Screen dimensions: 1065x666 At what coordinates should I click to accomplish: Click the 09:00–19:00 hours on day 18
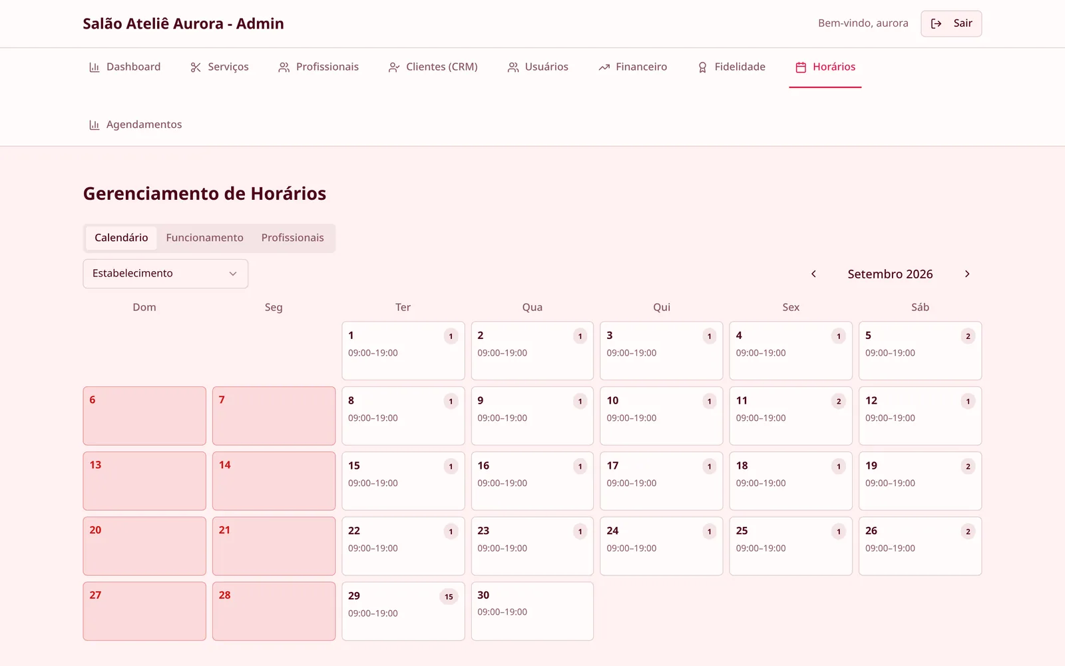(x=761, y=484)
